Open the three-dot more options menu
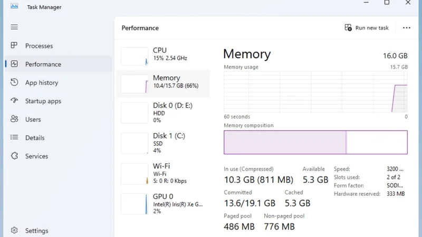 pos(406,28)
